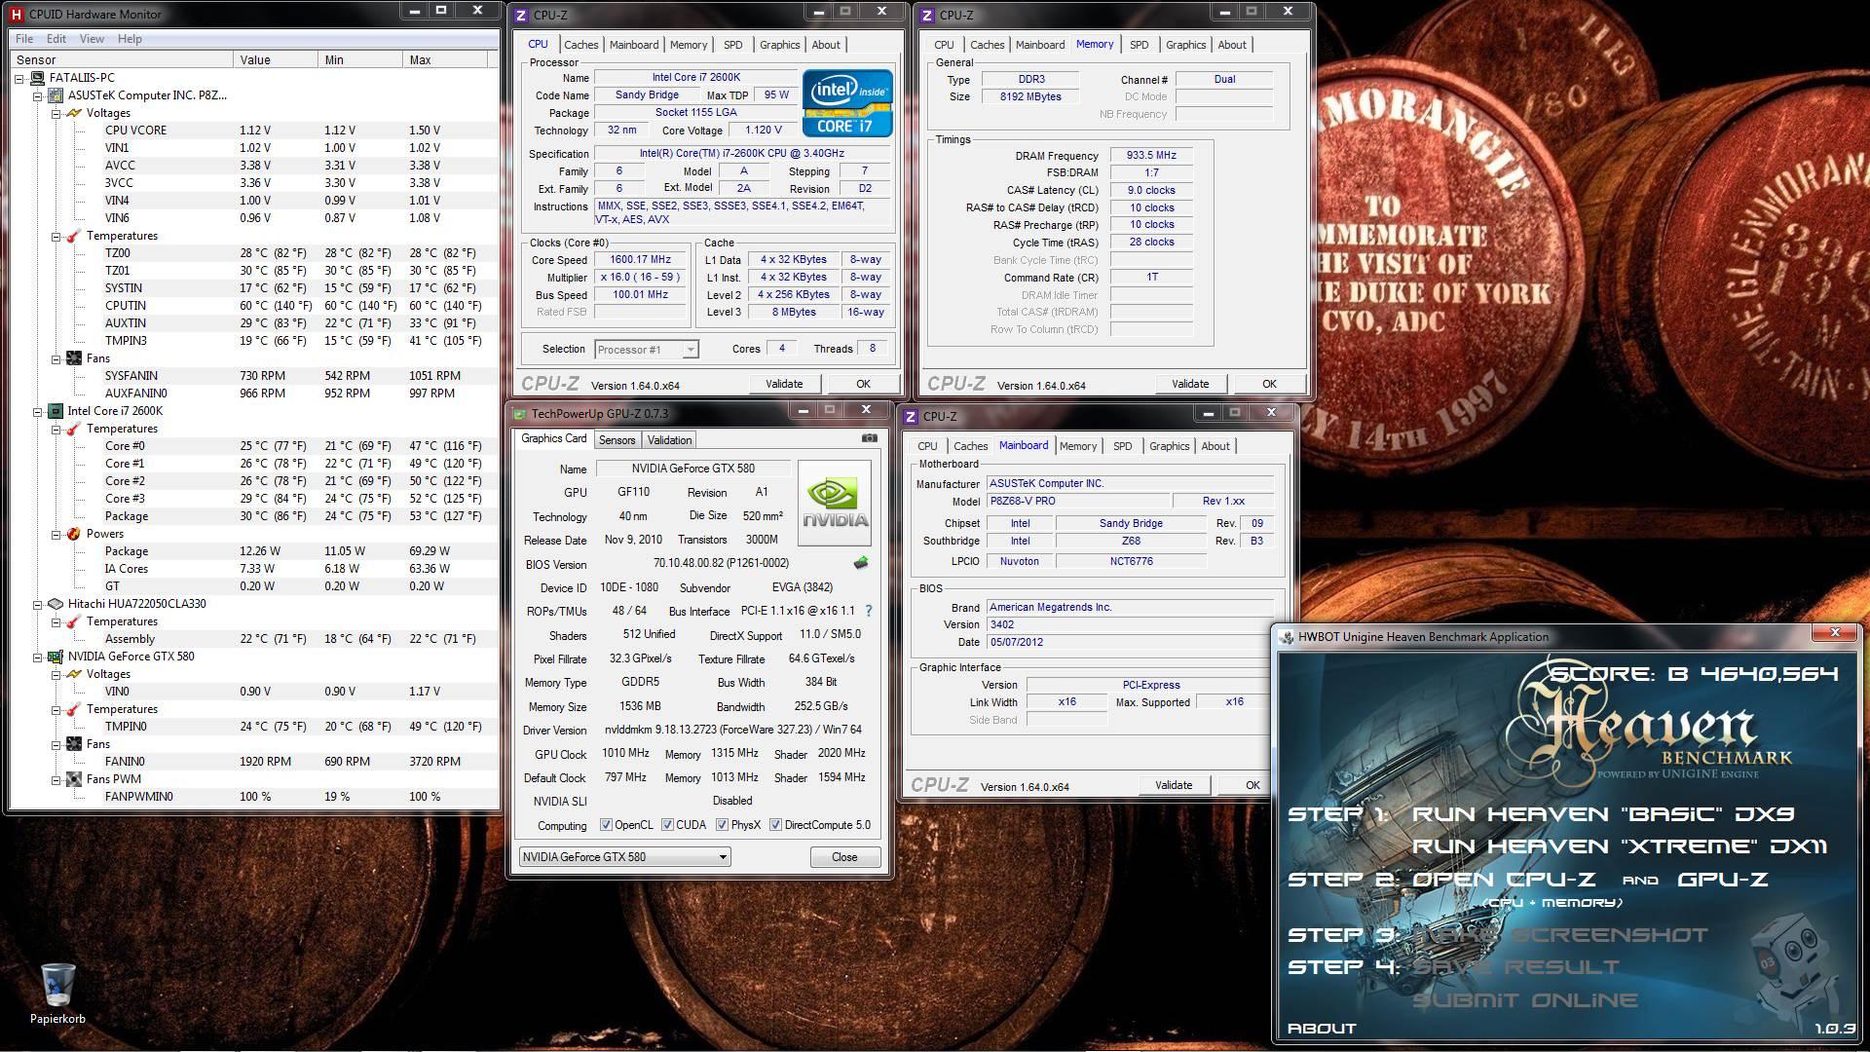Viewport: 1870px width, 1052px height.
Task: Select the CPU VCORE row
Action: pos(253,131)
